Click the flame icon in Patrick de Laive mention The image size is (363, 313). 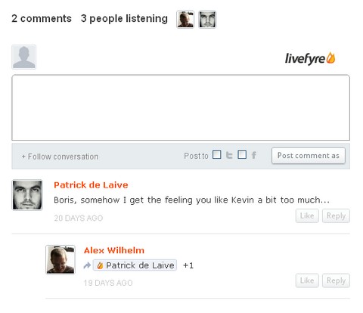[100, 265]
